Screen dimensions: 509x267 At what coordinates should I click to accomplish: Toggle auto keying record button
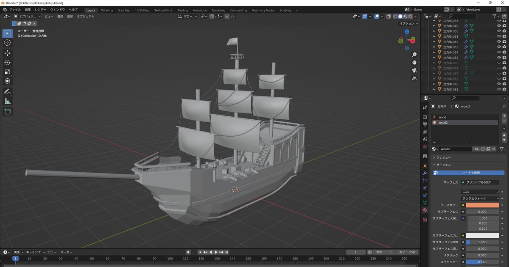(188, 252)
